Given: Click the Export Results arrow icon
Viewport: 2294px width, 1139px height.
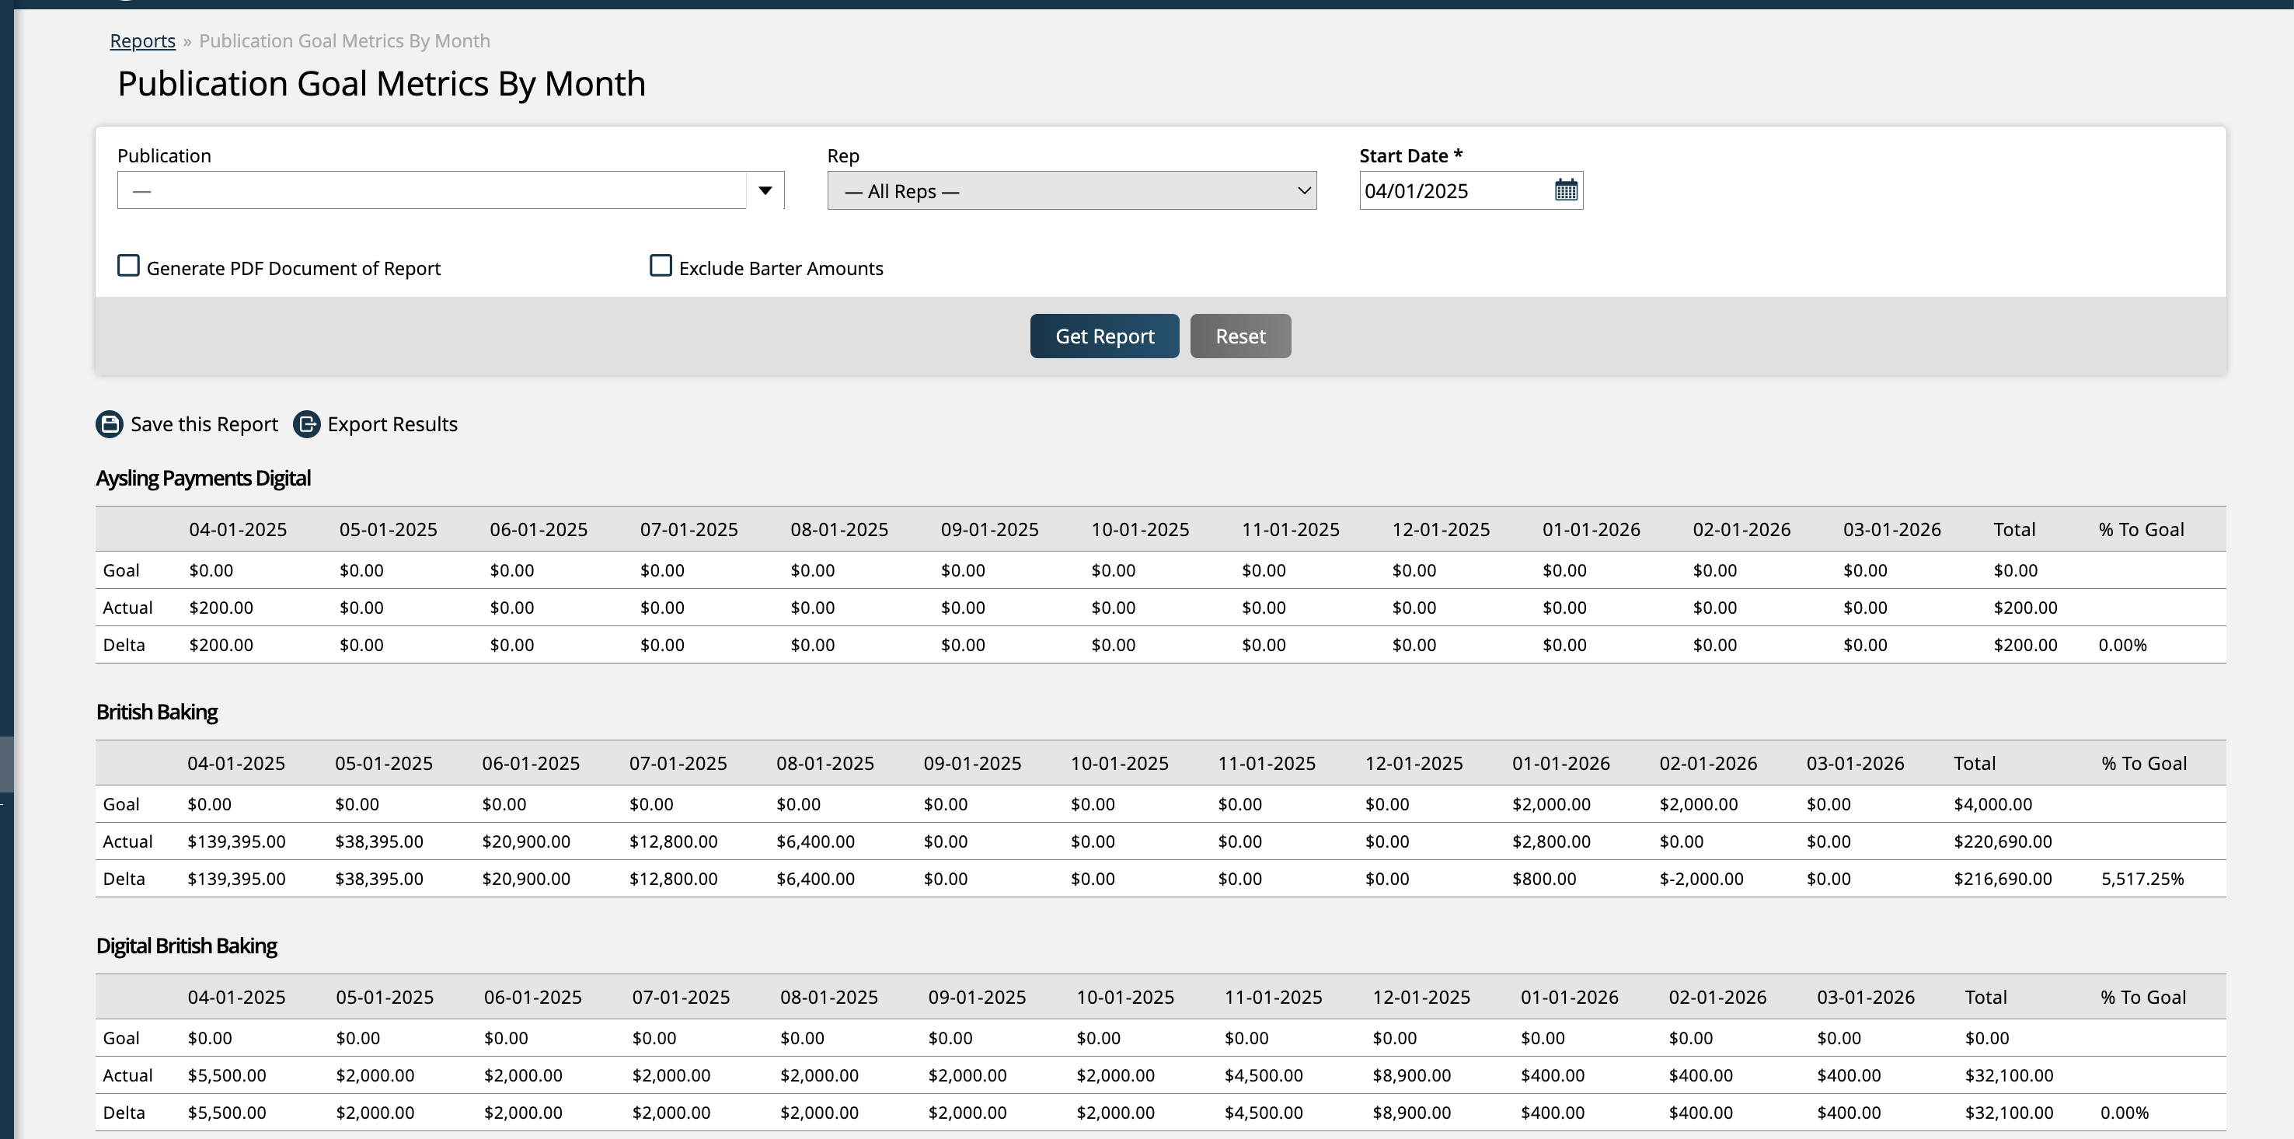Looking at the screenshot, I should [x=307, y=424].
